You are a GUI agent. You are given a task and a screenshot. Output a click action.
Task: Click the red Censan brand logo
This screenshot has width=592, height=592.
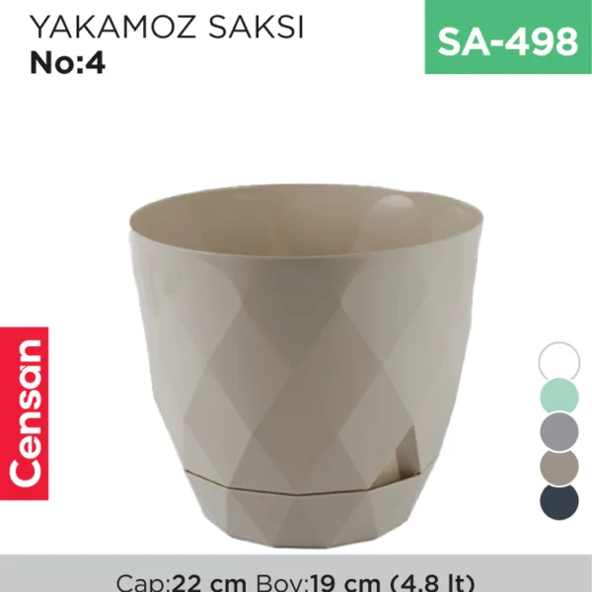(24, 413)
